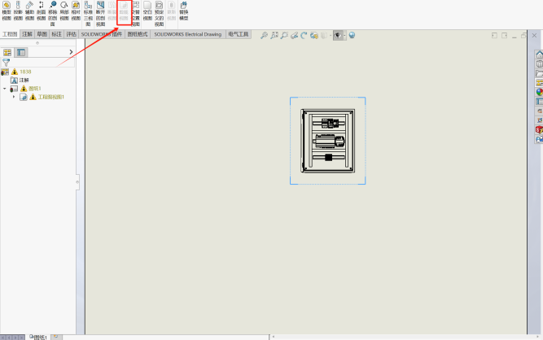Select the 工程图视图1 tree item
The image size is (543, 340).
51,97
